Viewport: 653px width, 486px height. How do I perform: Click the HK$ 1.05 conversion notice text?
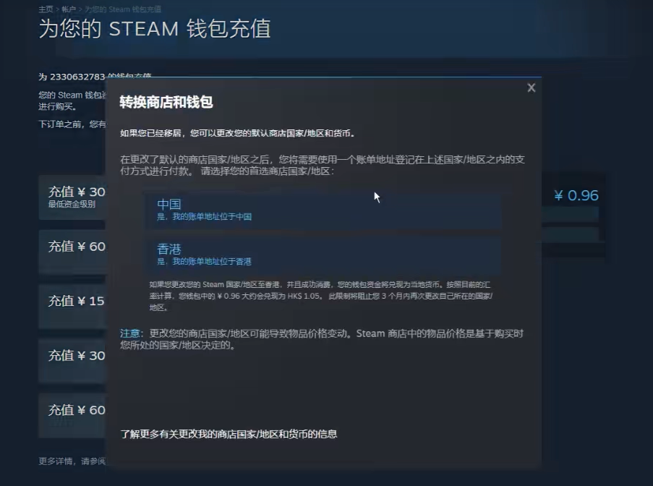[320, 296]
